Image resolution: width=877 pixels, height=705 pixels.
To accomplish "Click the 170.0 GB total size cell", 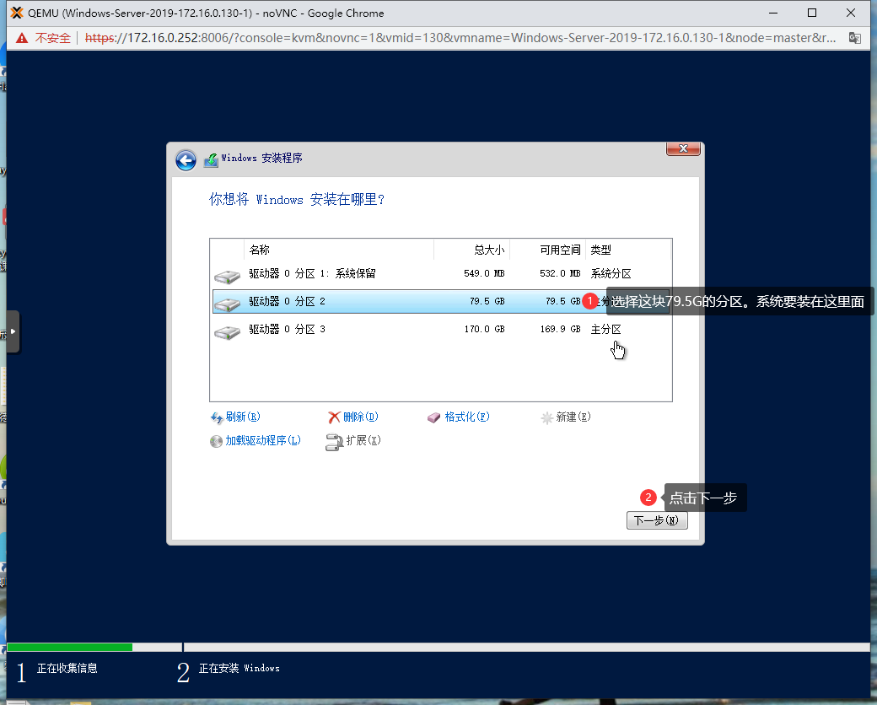I will pyautogui.click(x=484, y=329).
